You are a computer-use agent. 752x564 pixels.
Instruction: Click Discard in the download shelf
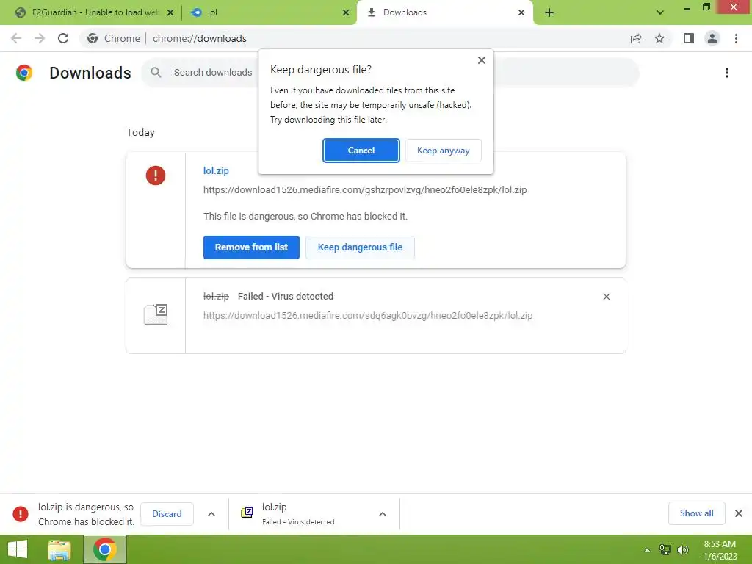tap(167, 514)
